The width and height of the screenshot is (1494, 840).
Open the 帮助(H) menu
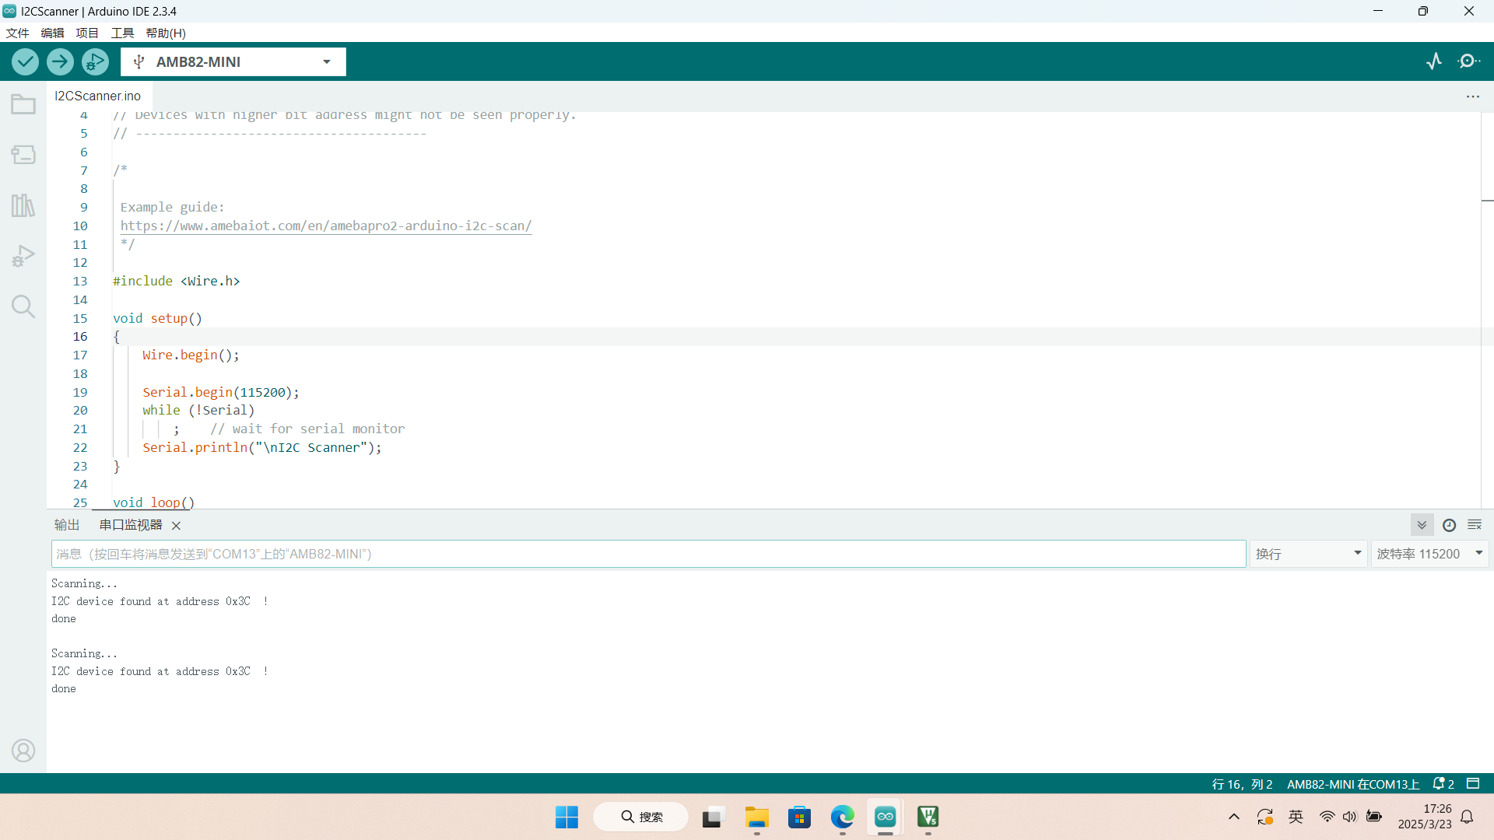coord(166,33)
